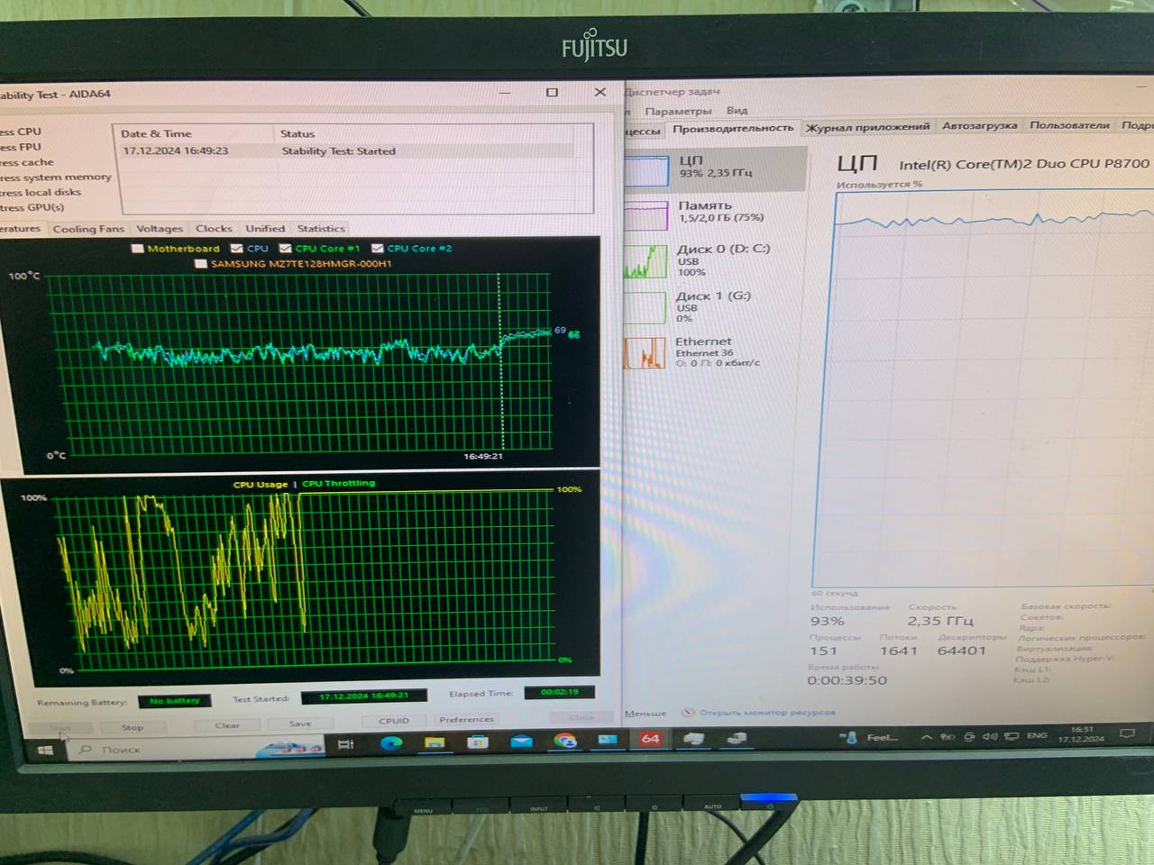
Task: Click the Test Started timestamp field
Action: click(364, 696)
